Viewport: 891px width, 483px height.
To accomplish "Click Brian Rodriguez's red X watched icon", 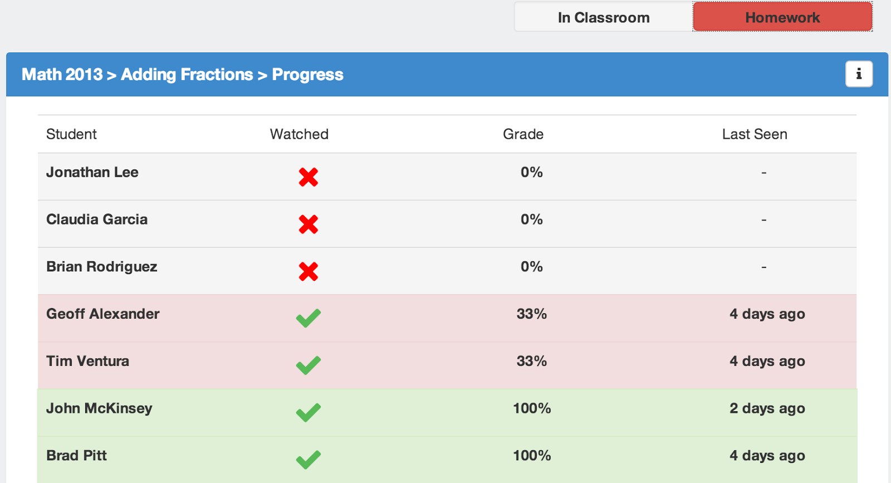I will (x=309, y=272).
